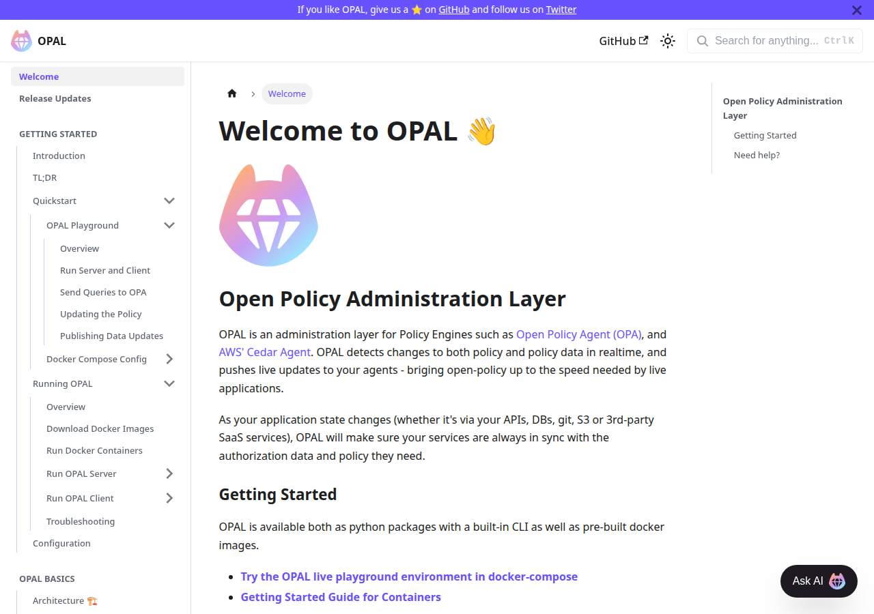Open Run OPAL Client item
Image resolution: width=874 pixels, height=614 pixels.
tap(80, 498)
